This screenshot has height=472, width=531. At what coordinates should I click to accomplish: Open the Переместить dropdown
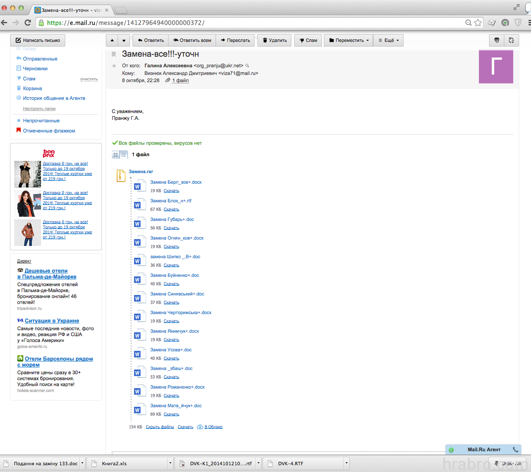click(x=348, y=41)
